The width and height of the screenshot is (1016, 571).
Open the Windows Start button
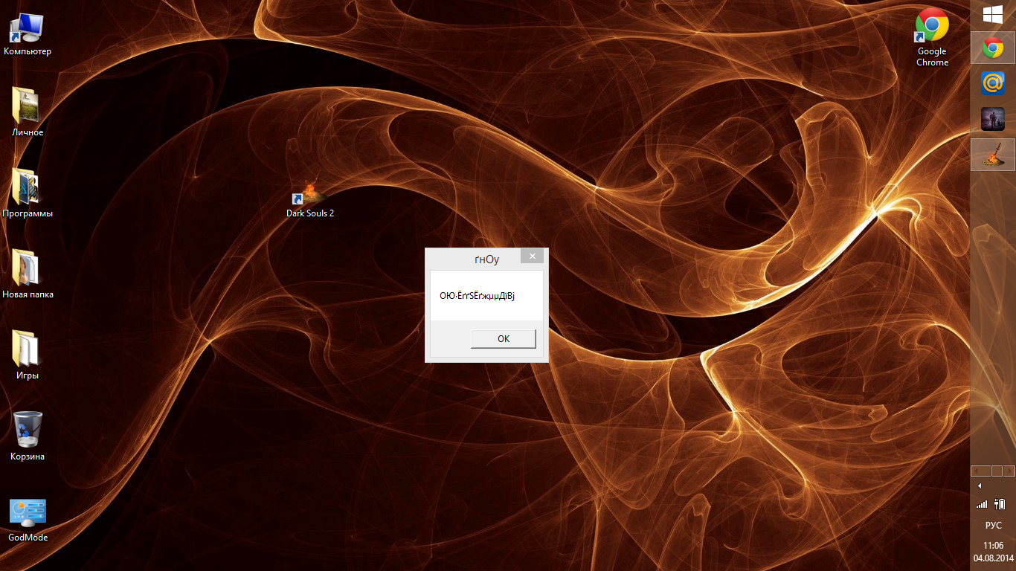[993, 15]
